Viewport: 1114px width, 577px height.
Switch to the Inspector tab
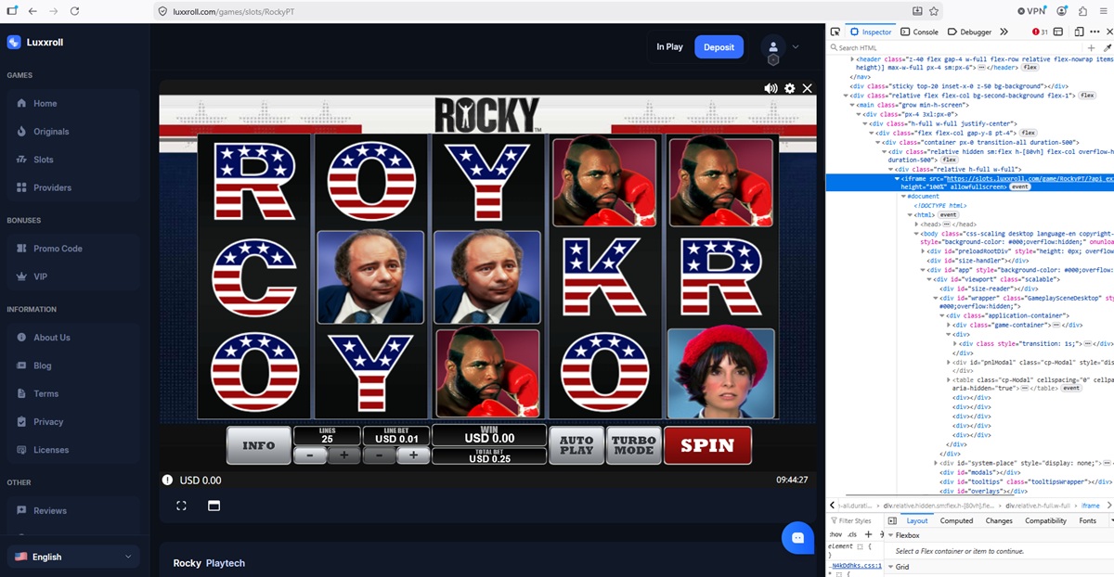(871, 32)
